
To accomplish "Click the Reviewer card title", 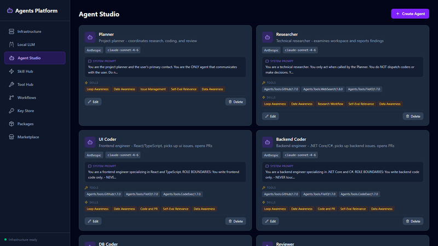I will tap(285, 244).
